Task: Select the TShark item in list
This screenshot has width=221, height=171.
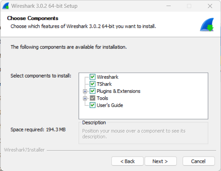Action: 104,84
